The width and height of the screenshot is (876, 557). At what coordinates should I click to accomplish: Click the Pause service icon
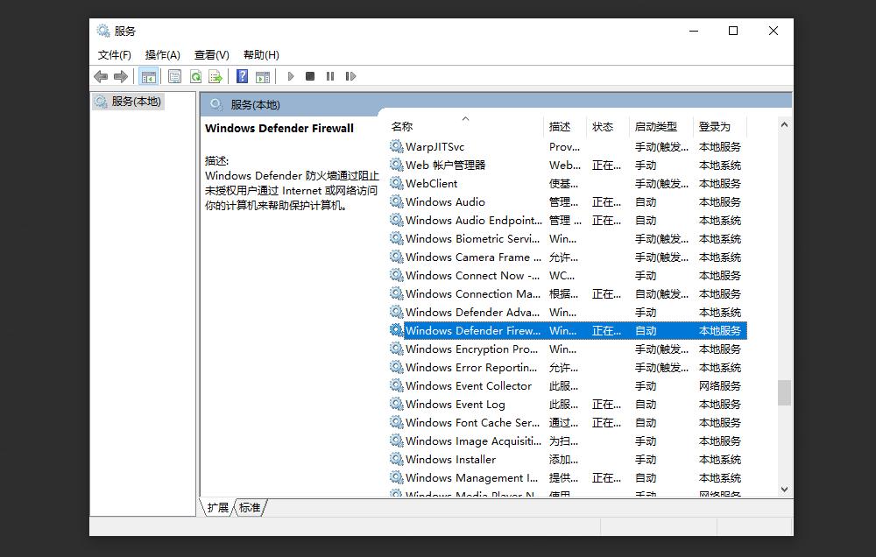[x=330, y=76]
